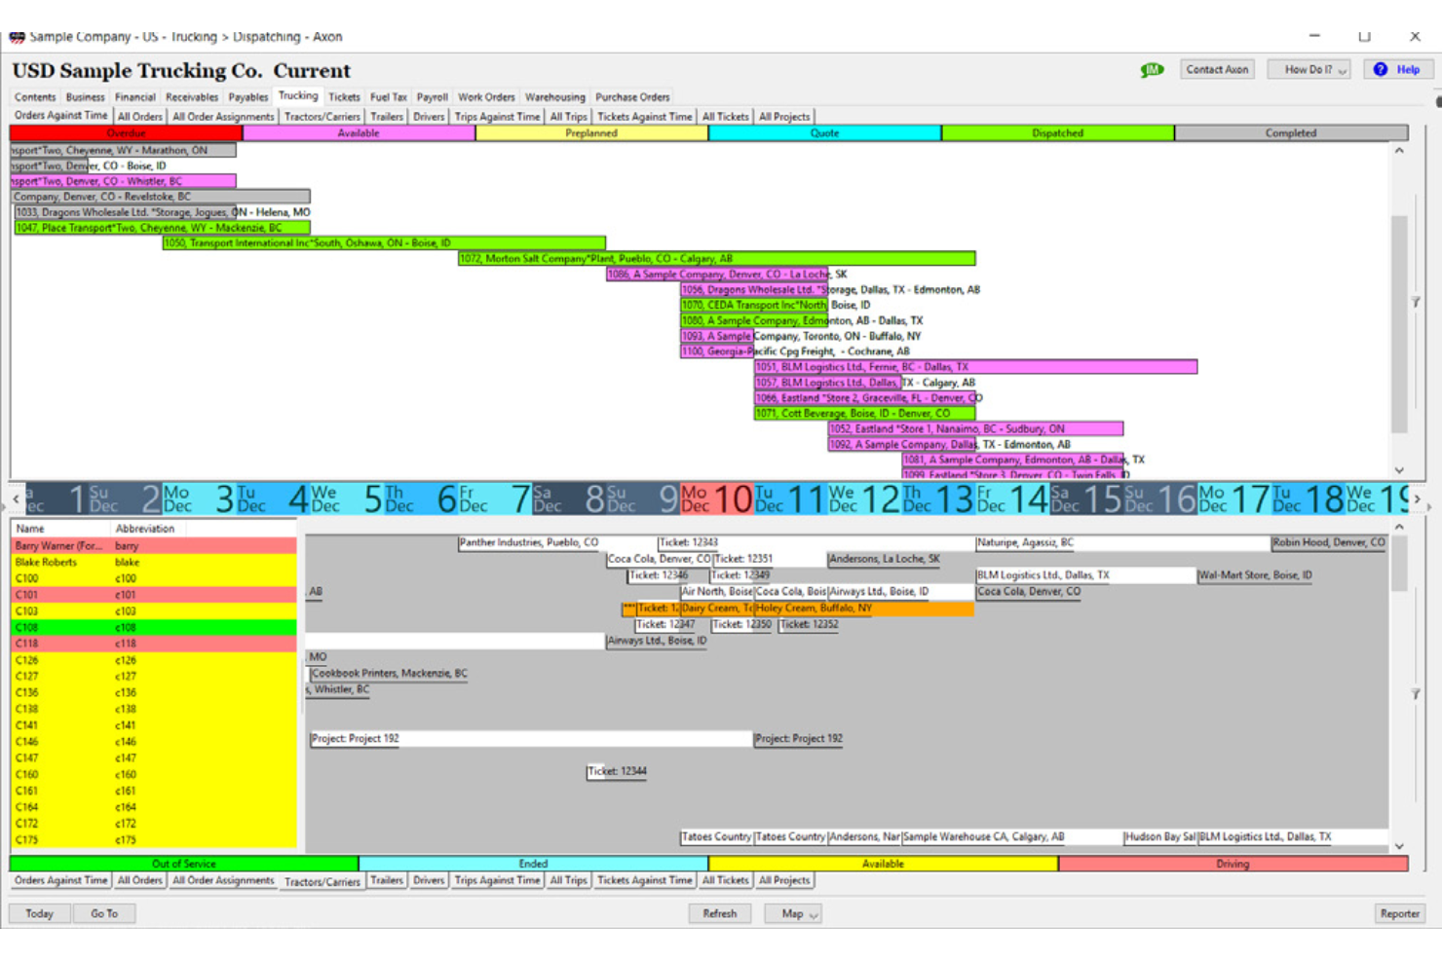Open the Fuel Tax menu

(x=388, y=97)
